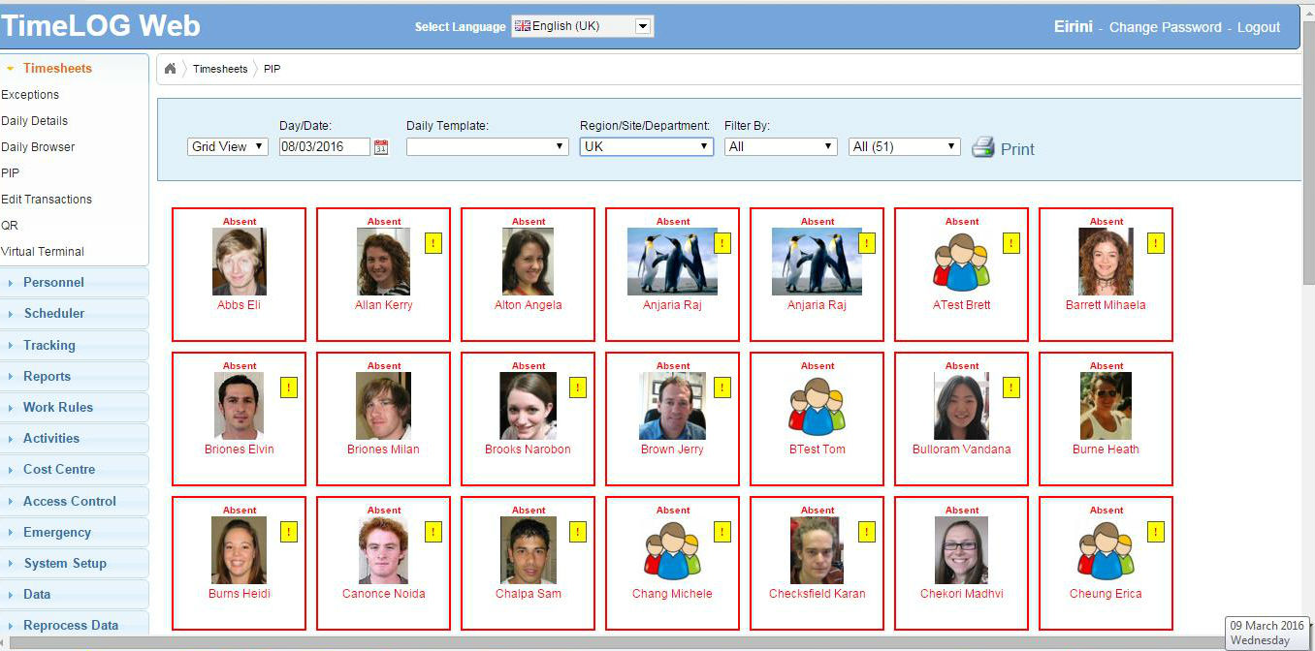The height and width of the screenshot is (651, 1315).
Task: Click group avatar icon for ATest Brett
Action: pos(961,262)
